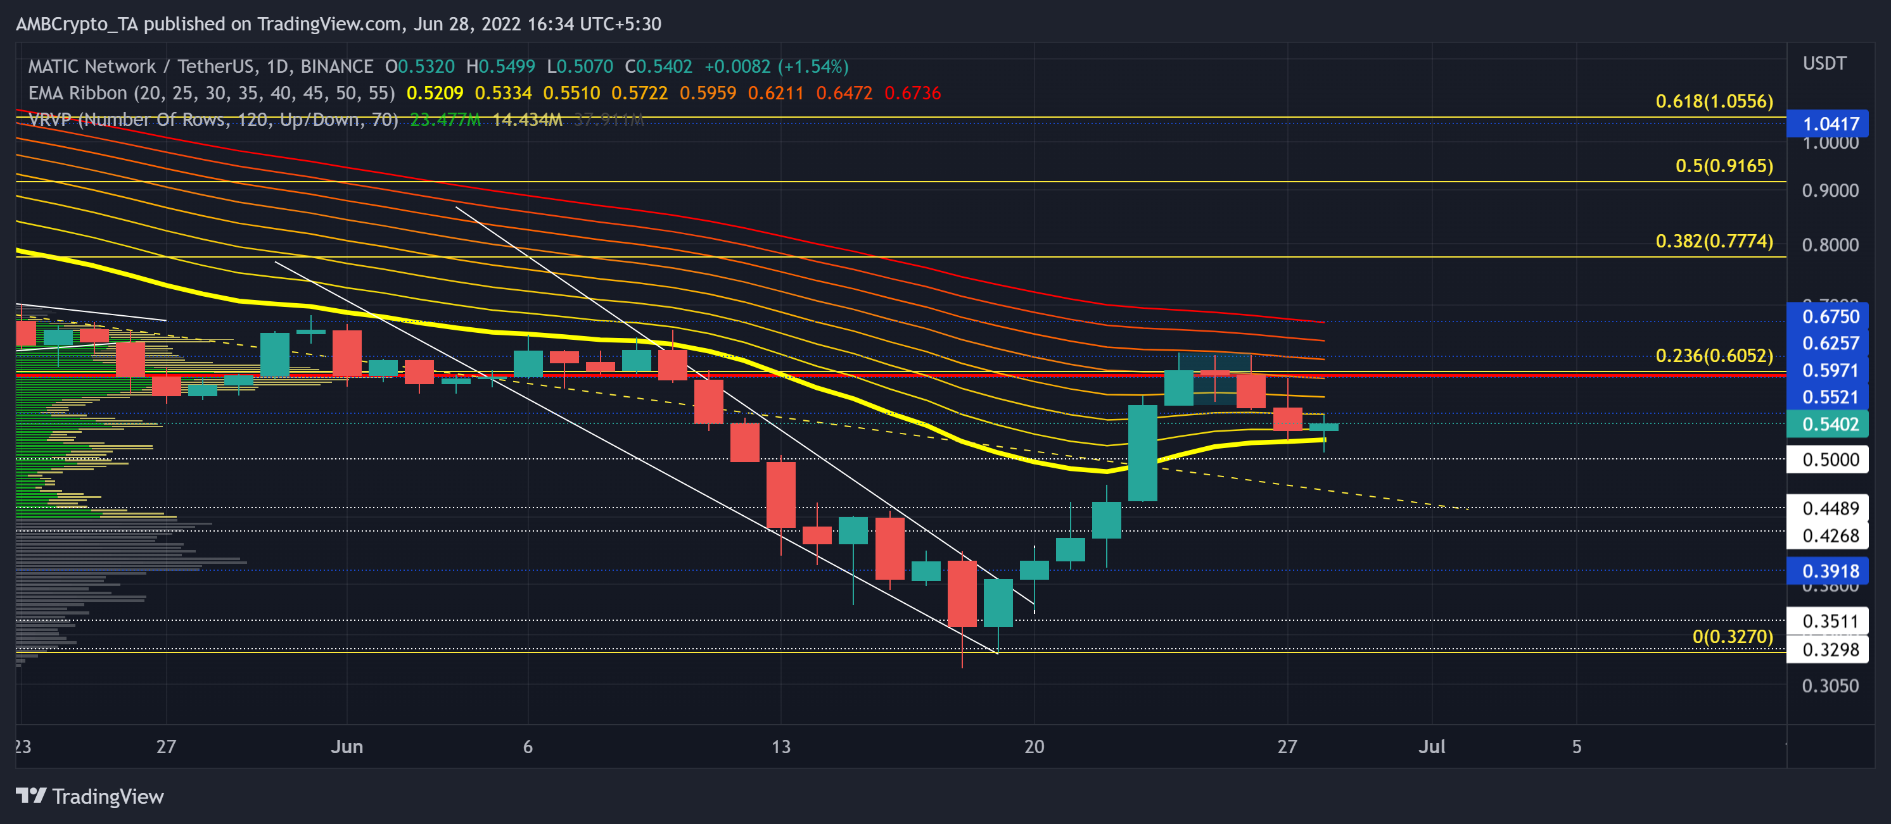The image size is (1891, 824).
Task: Click the EMA Ribbon indicator title
Action: [x=212, y=93]
